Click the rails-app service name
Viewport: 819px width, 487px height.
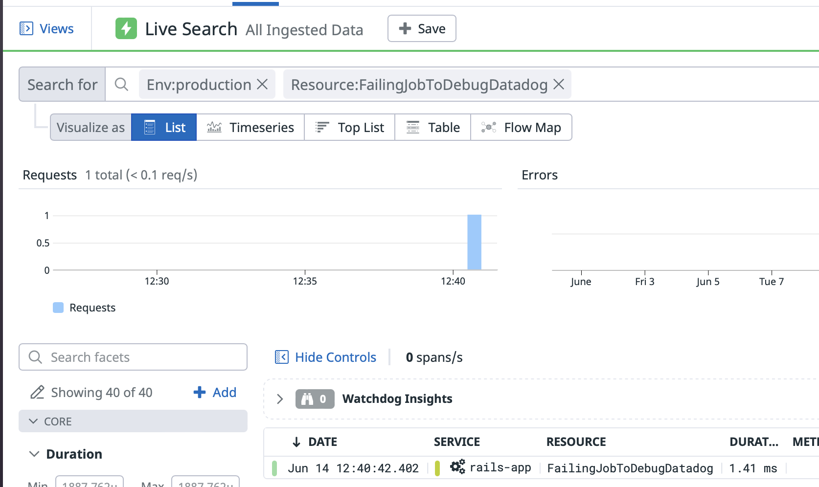[x=500, y=467]
